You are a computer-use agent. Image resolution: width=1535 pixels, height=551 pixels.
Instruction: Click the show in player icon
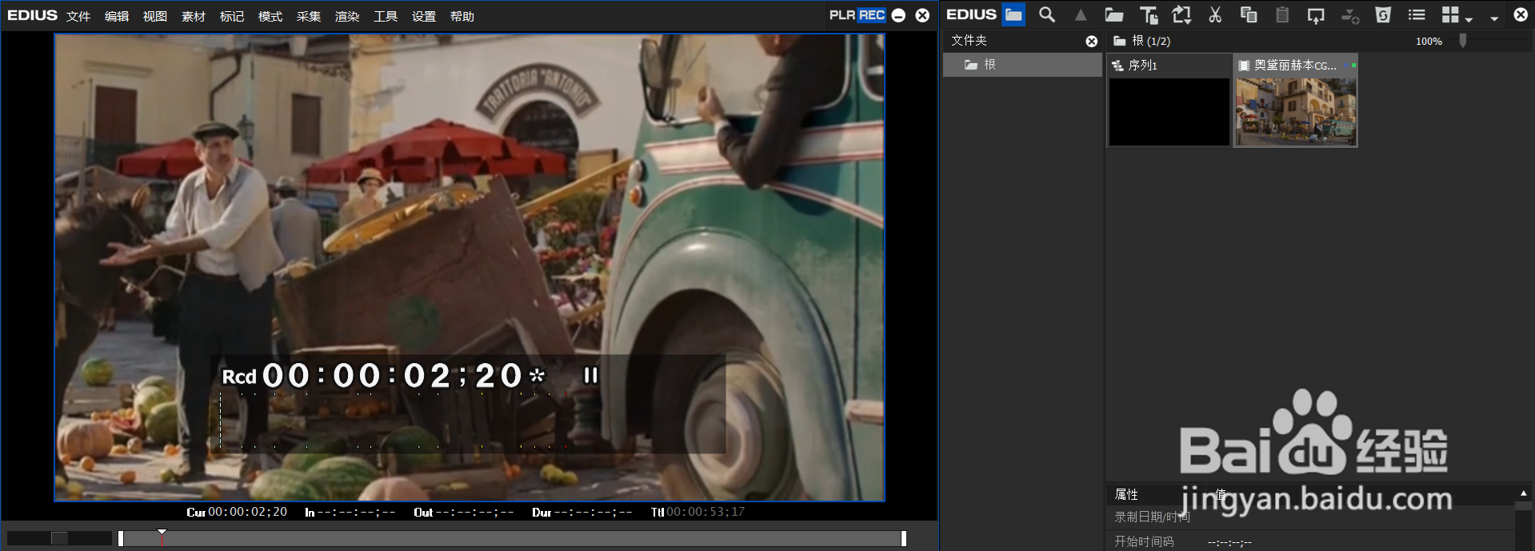1316,14
